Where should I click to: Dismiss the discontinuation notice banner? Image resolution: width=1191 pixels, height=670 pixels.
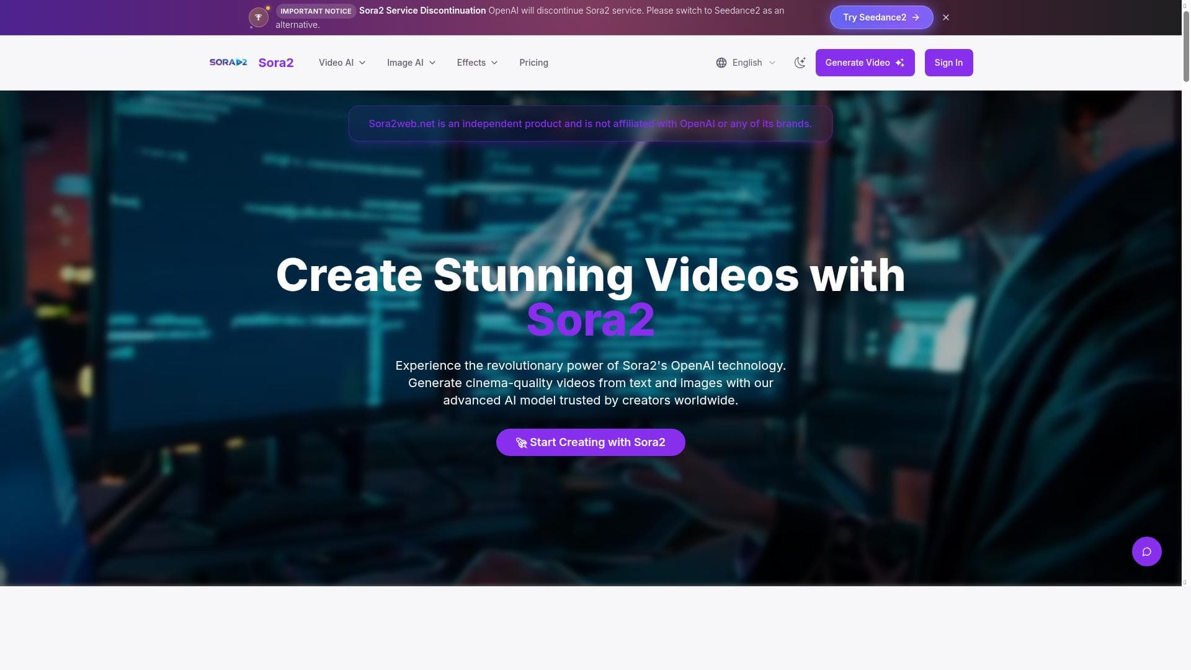point(946,17)
